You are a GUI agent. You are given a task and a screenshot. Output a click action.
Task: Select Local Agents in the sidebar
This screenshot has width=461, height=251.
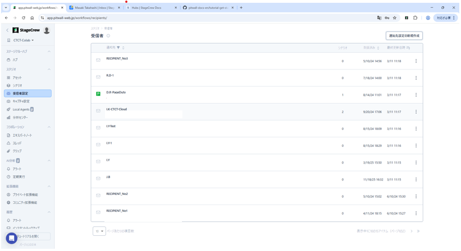(x=21, y=109)
